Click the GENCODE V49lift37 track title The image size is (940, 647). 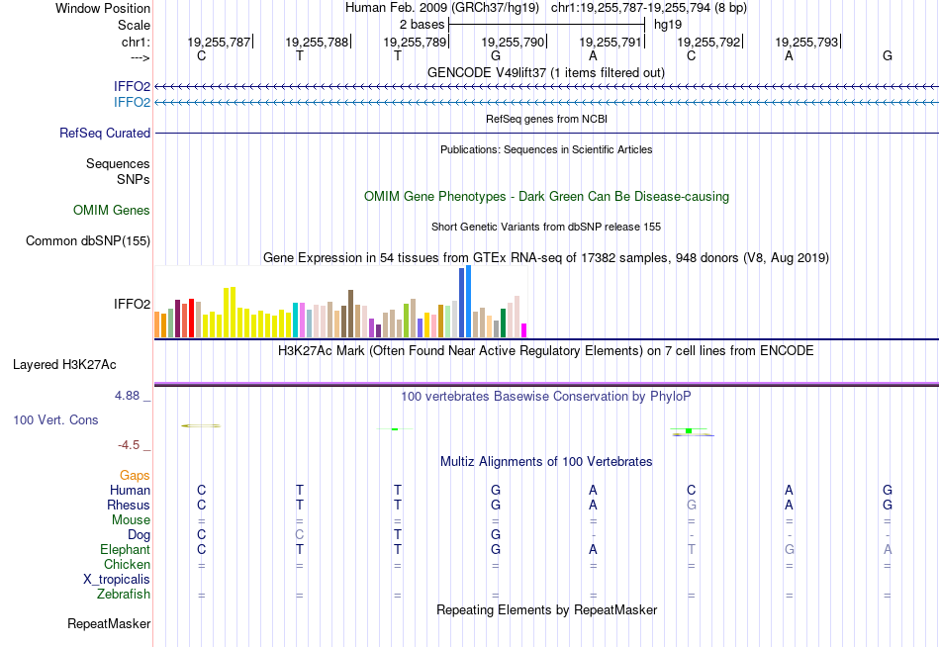546,72
